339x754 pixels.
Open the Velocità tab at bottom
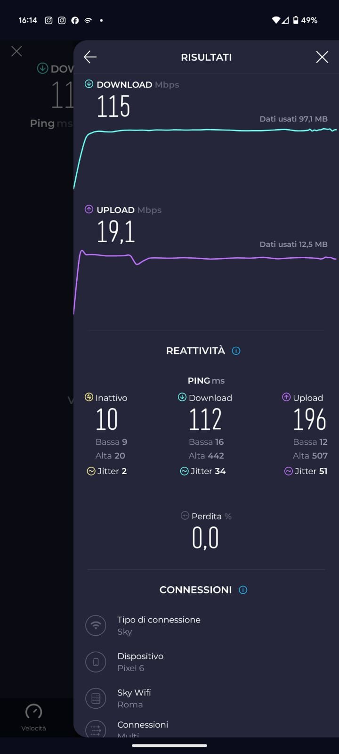(33, 716)
